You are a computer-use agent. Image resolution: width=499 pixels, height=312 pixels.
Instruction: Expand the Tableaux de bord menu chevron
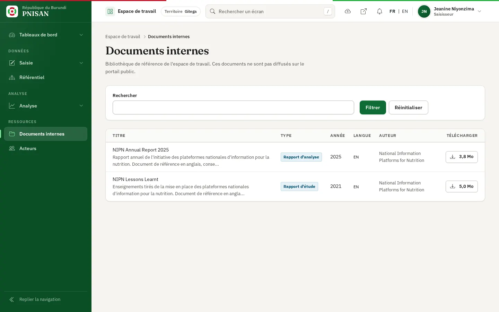[x=81, y=35]
